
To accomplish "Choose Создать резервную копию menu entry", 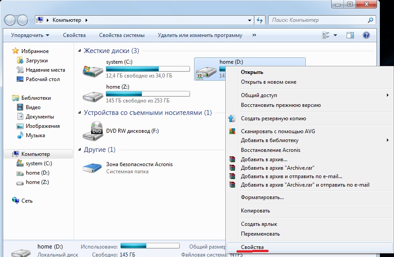I will pyautogui.click(x=310, y=118).
